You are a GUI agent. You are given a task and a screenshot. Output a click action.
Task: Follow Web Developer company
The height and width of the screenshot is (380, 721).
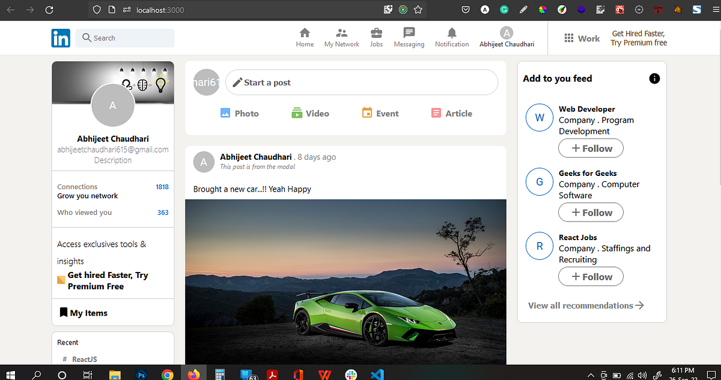[x=591, y=148]
